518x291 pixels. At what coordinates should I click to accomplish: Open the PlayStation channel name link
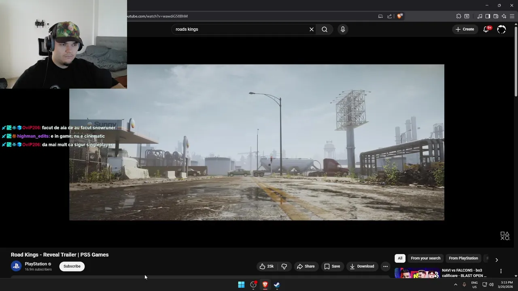coord(36,264)
